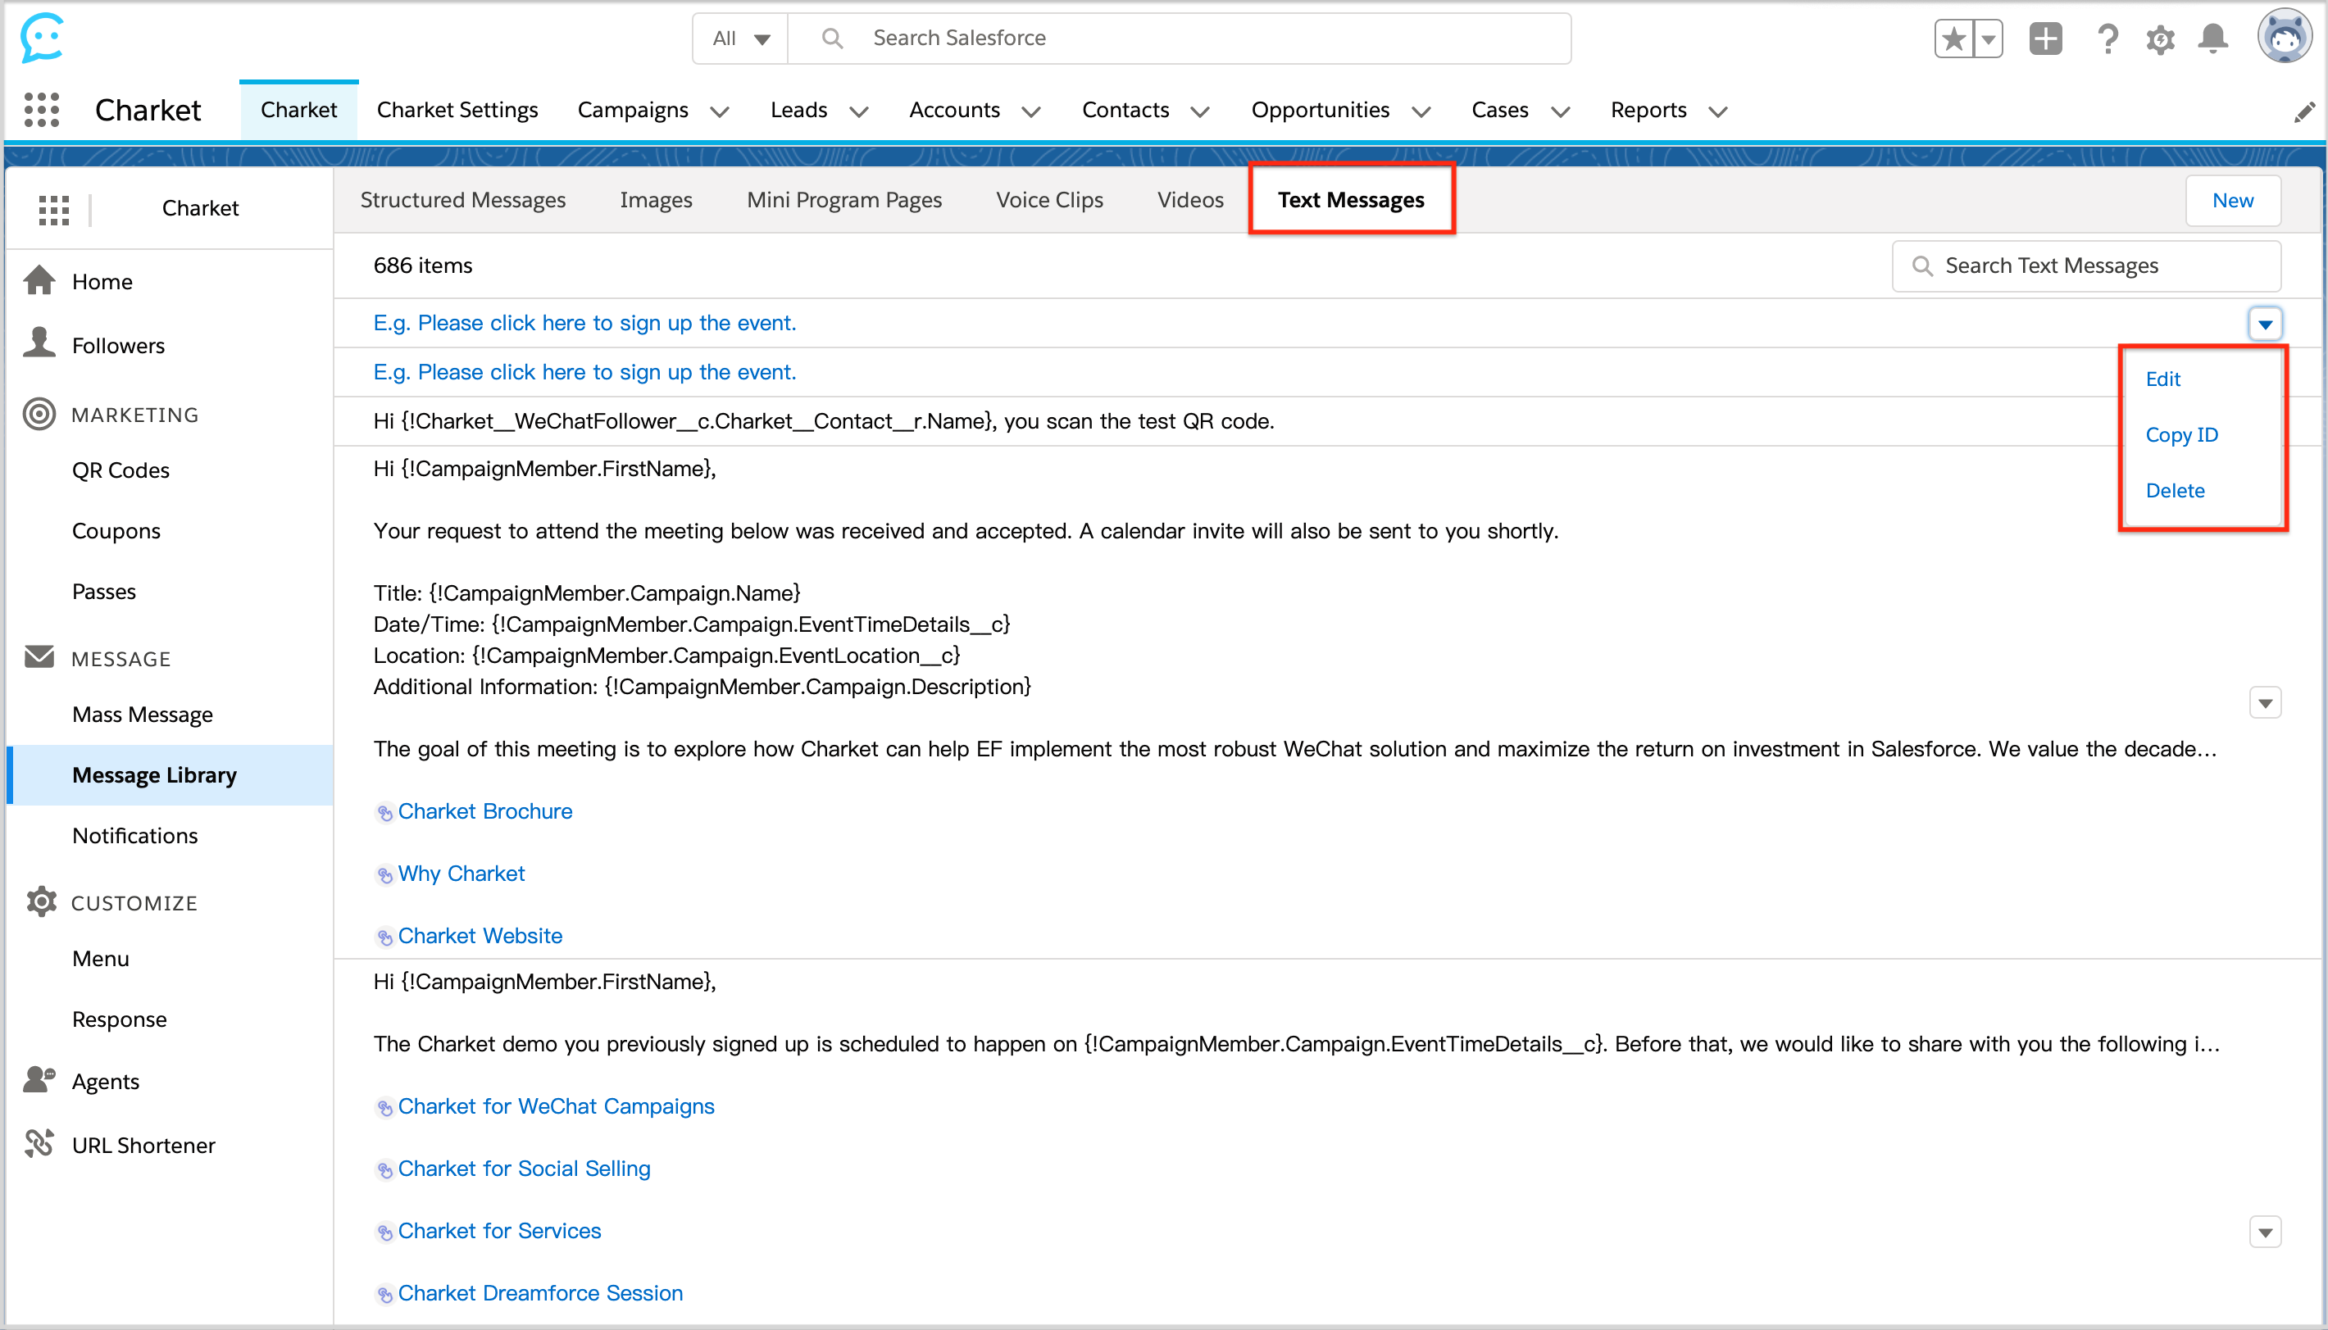Click the Home house icon
The image size is (2328, 1330).
(39, 280)
